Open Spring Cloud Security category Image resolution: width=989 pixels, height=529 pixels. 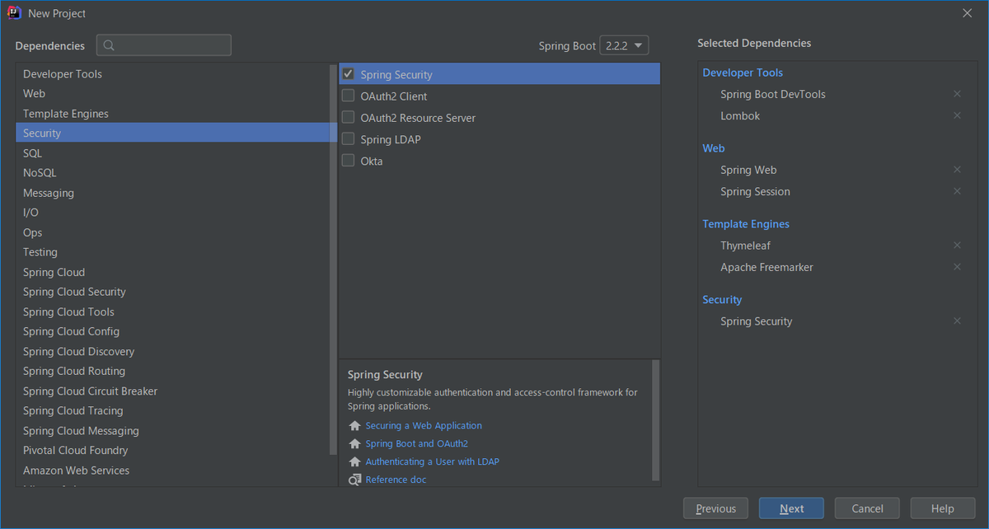pos(172,292)
